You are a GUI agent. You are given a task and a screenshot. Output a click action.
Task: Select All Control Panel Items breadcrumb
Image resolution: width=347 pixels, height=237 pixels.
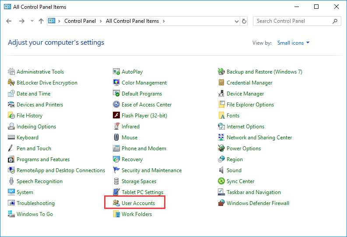point(132,21)
